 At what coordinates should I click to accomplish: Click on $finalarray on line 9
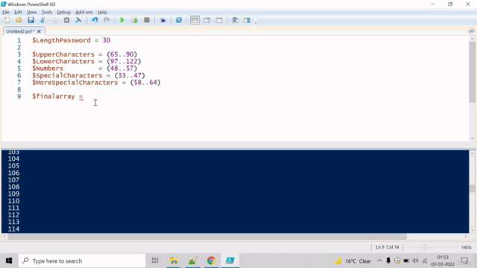54,96
